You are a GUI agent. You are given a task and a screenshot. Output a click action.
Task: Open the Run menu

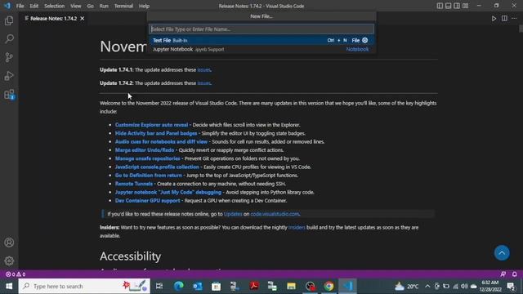point(104,6)
